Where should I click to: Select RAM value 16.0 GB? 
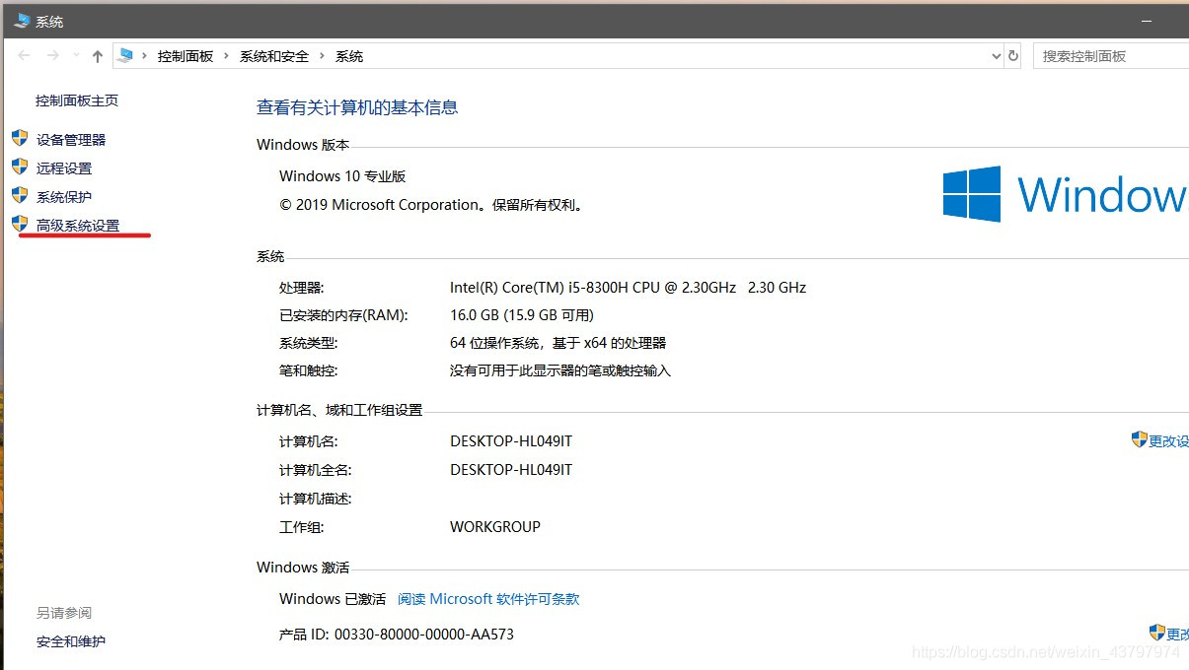click(475, 315)
